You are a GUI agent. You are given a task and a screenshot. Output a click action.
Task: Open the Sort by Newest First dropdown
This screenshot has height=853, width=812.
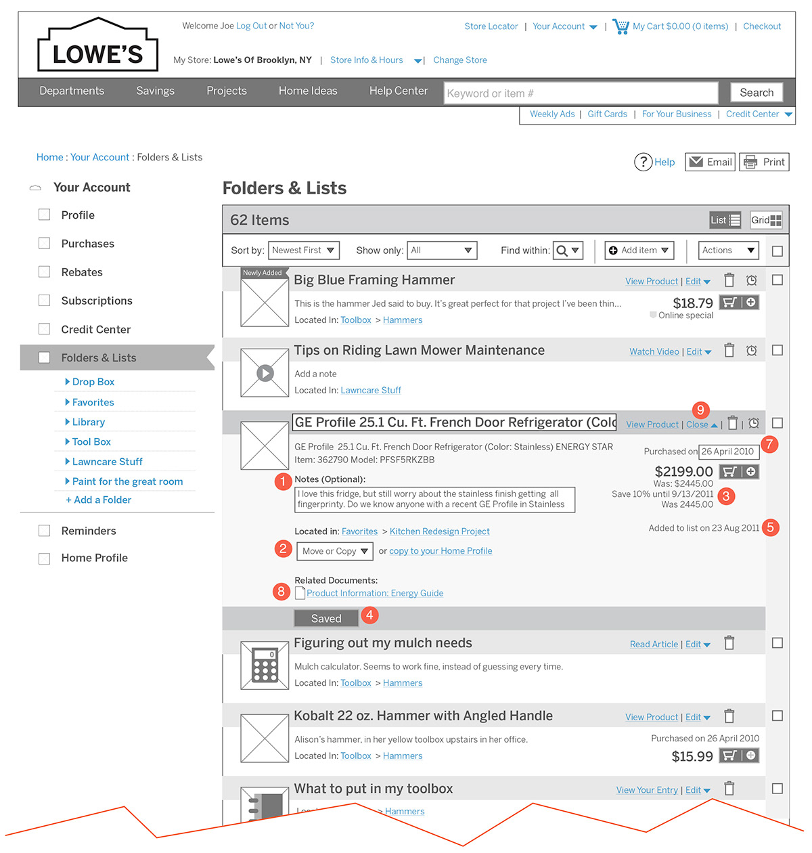pyautogui.click(x=304, y=250)
